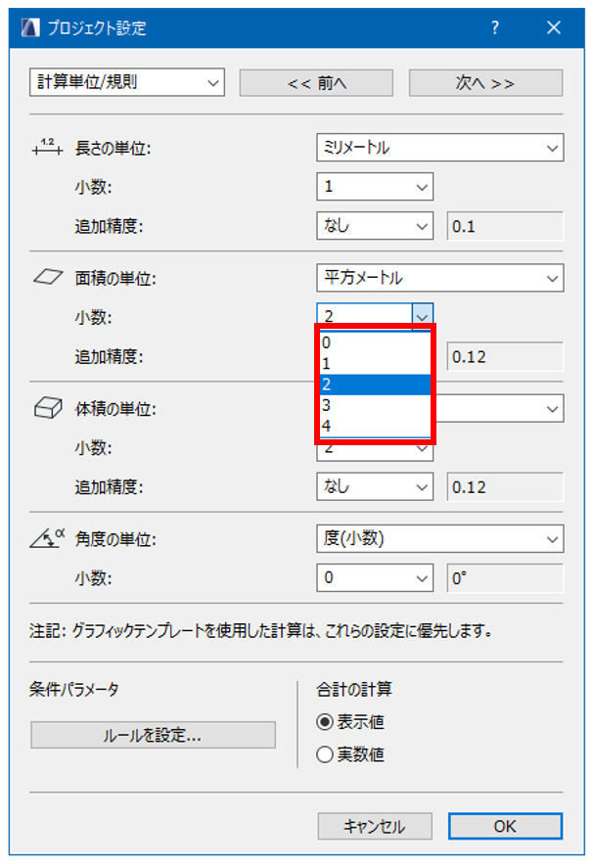The image size is (593, 864).
Task: Open the length 追加精度 なし dropdown
Action: (x=375, y=226)
